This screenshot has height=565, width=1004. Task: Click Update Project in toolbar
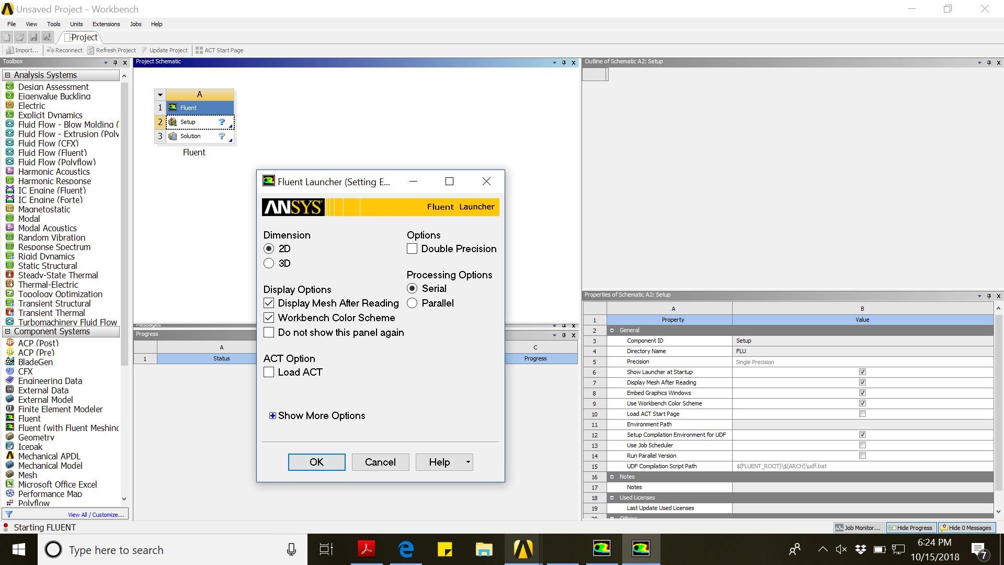[164, 50]
